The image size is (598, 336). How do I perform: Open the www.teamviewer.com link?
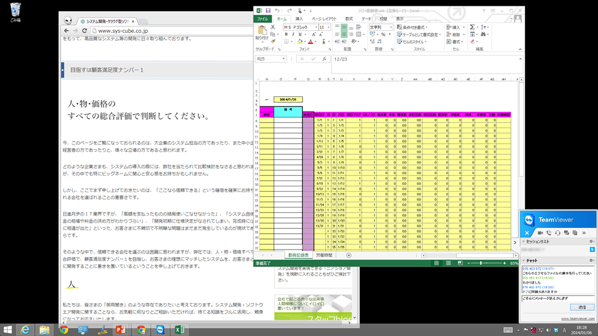pos(578,318)
